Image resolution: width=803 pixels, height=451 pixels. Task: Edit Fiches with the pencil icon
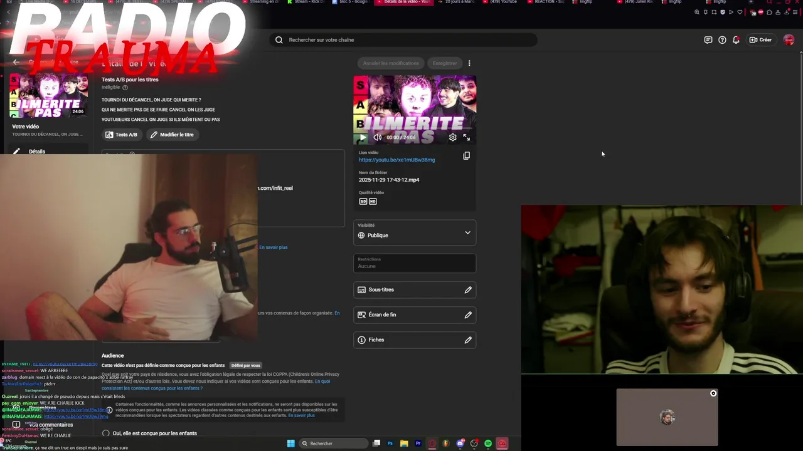[468, 340]
